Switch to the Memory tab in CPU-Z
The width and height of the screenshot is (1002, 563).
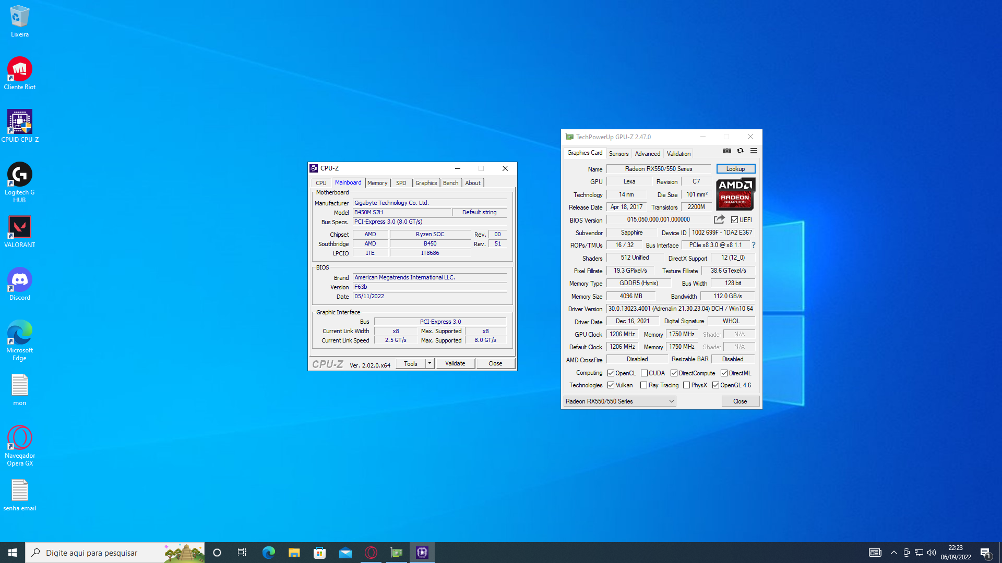[x=377, y=183]
